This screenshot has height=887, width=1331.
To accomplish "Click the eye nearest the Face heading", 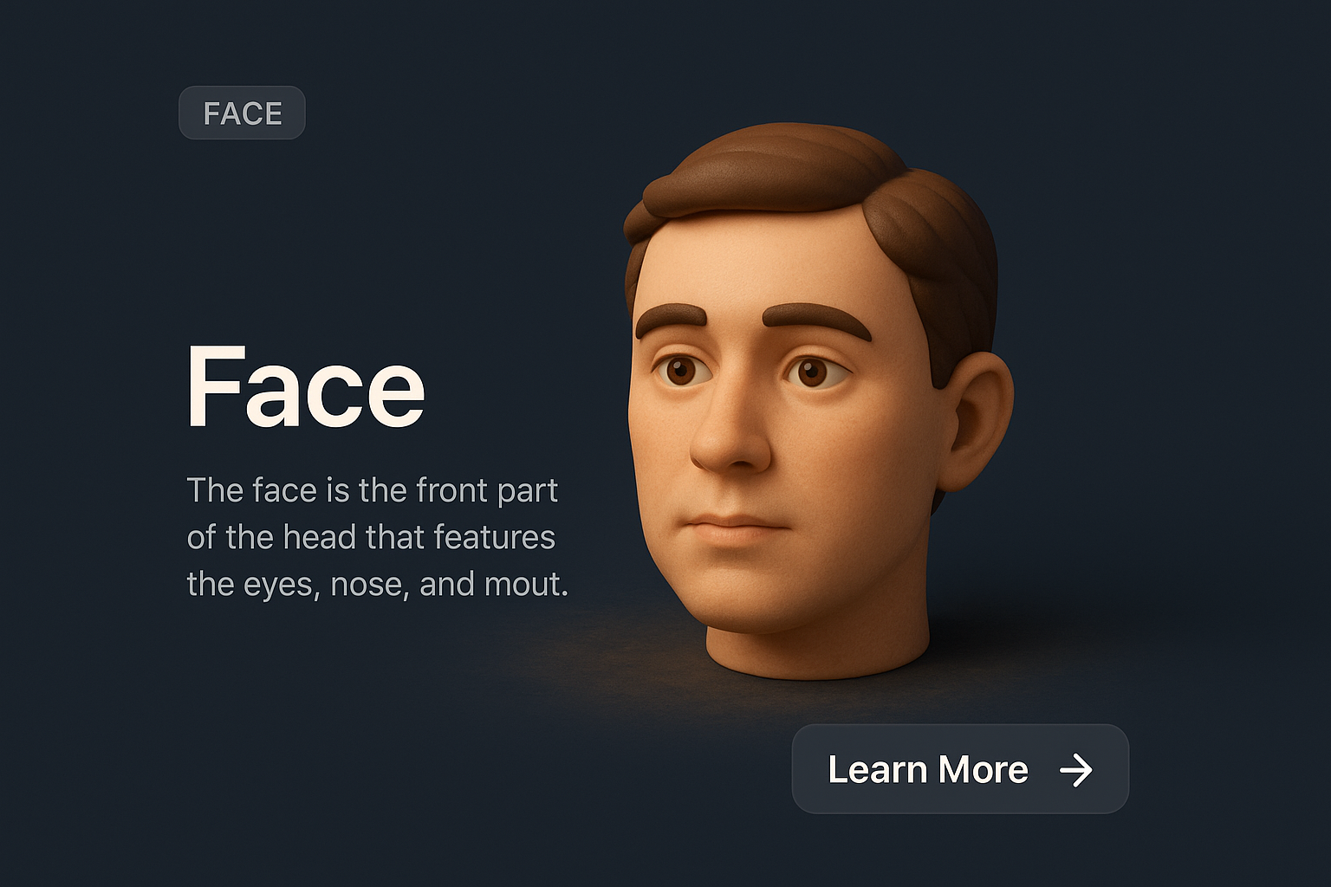I will 681,370.
